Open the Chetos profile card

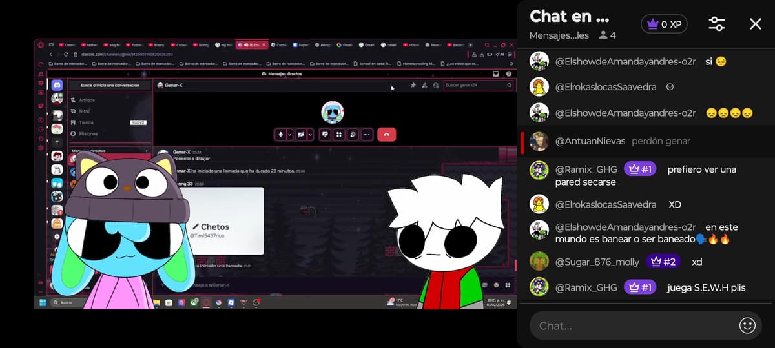(225, 221)
